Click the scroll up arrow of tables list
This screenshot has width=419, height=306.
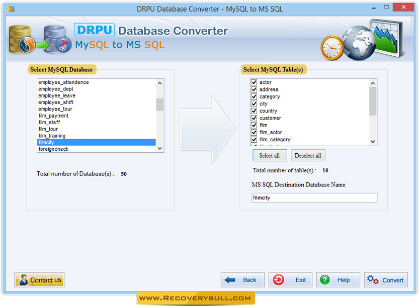(373, 83)
